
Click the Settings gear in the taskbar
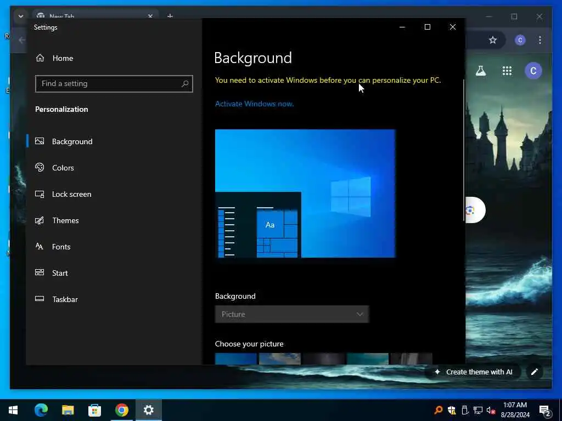(148, 410)
